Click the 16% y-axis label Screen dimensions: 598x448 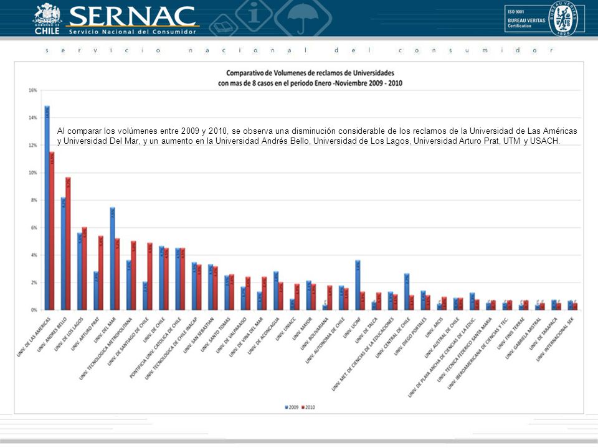tap(33, 90)
